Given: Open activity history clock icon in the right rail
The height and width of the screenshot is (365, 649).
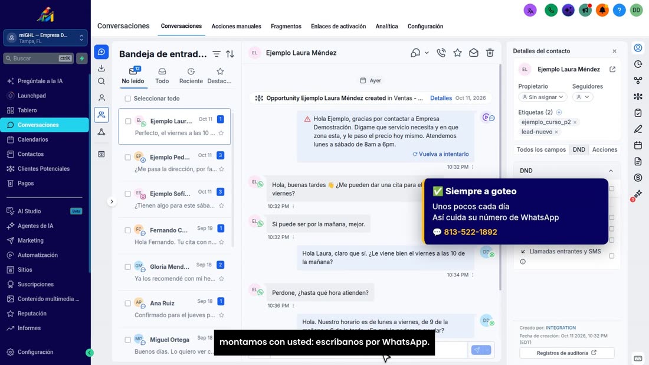Looking at the screenshot, I should 638,64.
